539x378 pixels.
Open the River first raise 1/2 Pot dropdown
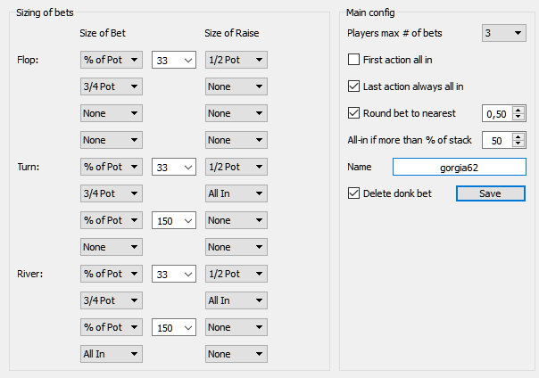236,274
